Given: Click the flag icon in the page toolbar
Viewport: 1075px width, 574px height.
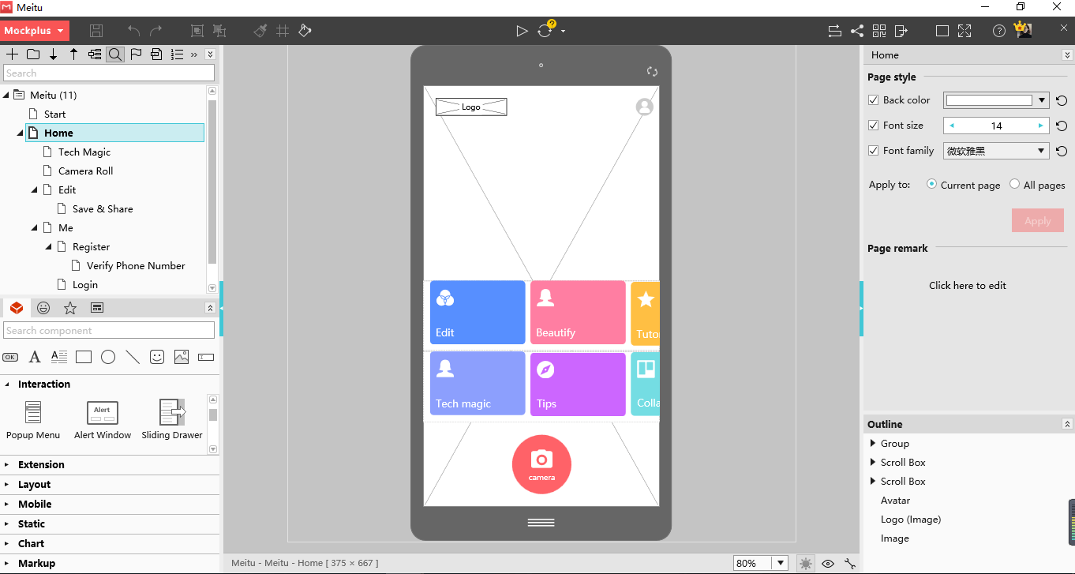Looking at the screenshot, I should [x=135, y=54].
